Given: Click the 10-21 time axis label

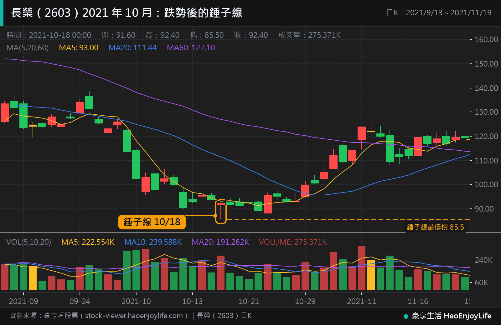Looking at the screenshot, I should 249,301.
